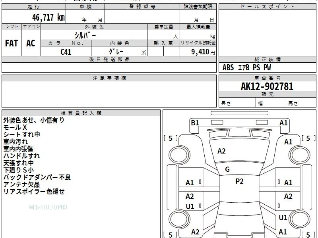Click chassis number AK12-902781

tap(267, 86)
